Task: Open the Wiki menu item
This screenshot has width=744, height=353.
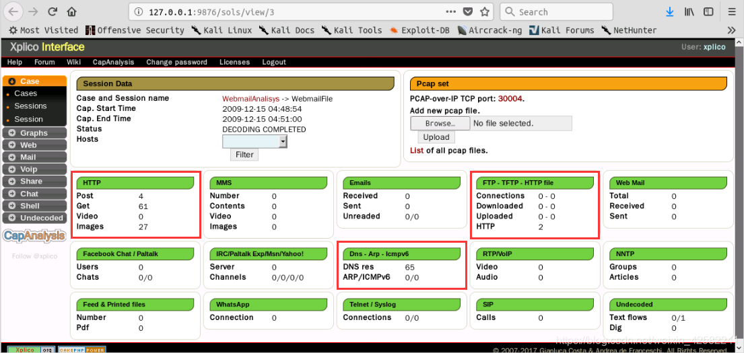Action: [73, 62]
